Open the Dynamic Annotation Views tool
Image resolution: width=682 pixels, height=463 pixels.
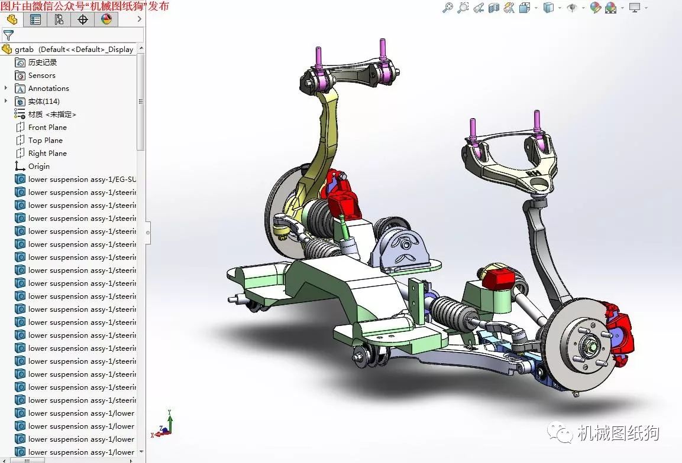click(509, 8)
